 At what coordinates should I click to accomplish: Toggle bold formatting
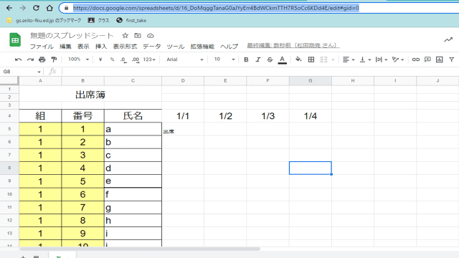[246, 59]
